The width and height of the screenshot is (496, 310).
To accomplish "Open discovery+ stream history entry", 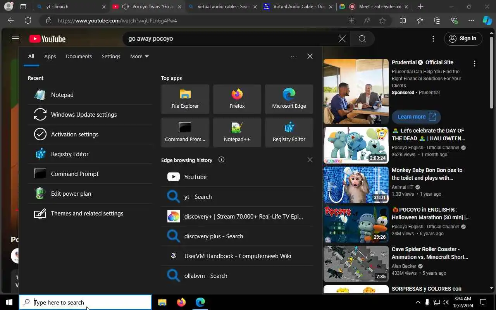I will [x=237, y=216].
